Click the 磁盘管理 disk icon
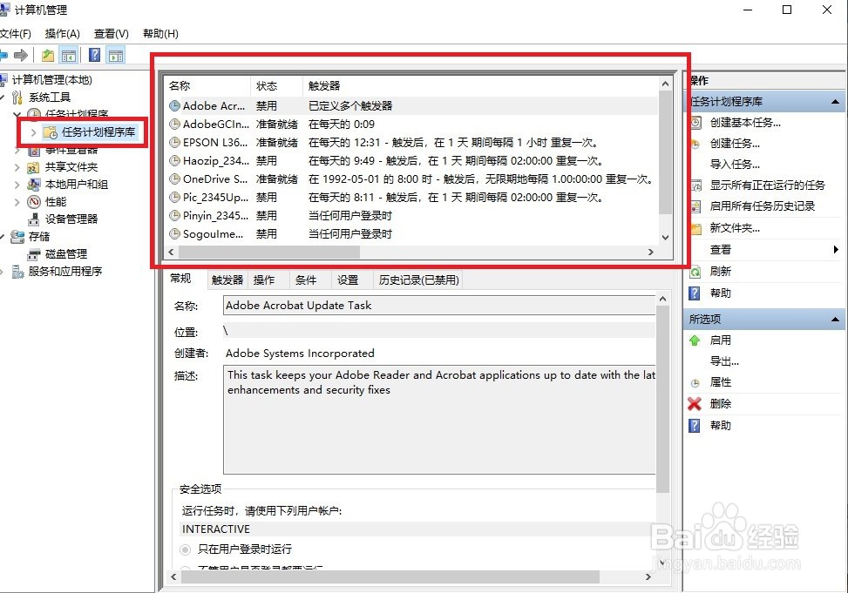Screen dimensions: 848x593 click(33, 254)
